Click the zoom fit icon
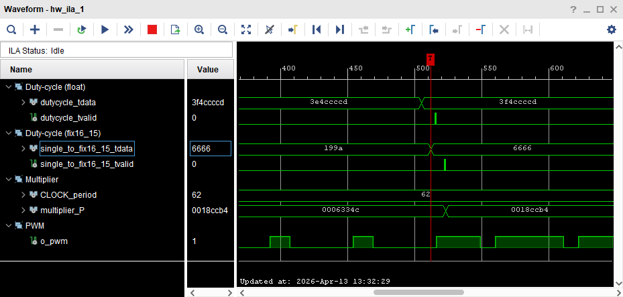This screenshot has height=297, width=623. click(x=246, y=29)
